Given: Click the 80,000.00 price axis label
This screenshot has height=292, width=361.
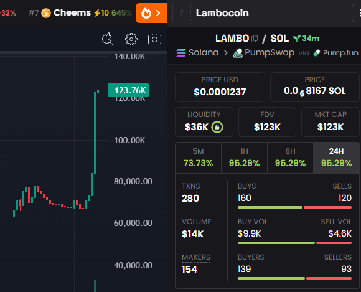Looking at the screenshot, I should 133,181.
